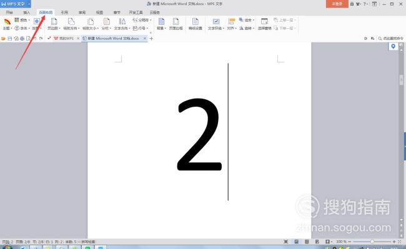Click the help question mark icon
Viewport: 406px width, 249px height.
click(x=364, y=4)
